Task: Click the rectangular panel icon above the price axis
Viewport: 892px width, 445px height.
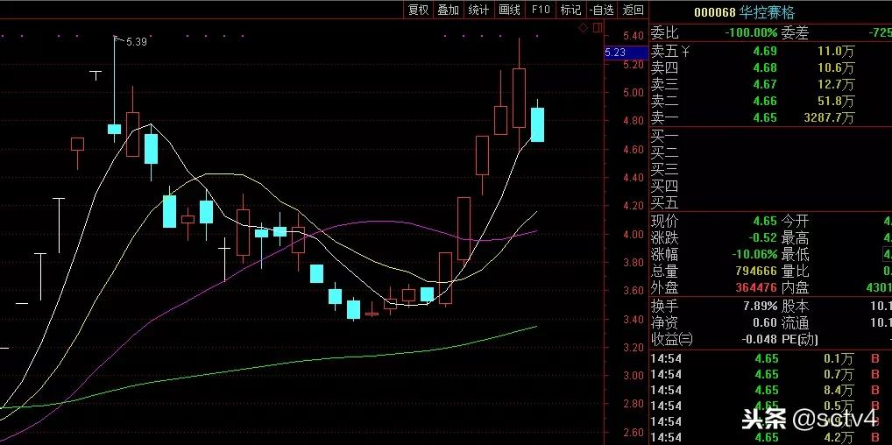Action: [597, 27]
